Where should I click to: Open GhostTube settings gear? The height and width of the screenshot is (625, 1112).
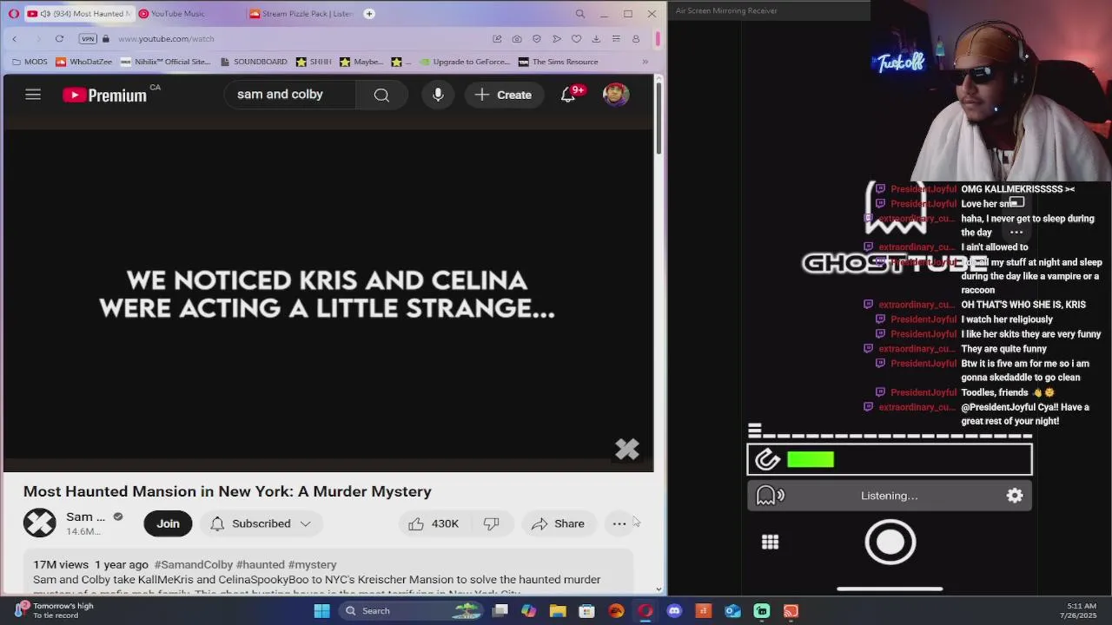pyautogui.click(x=1015, y=496)
